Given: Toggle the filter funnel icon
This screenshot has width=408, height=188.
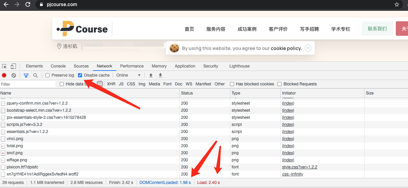Looking at the screenshot, I should pos(26,75).
